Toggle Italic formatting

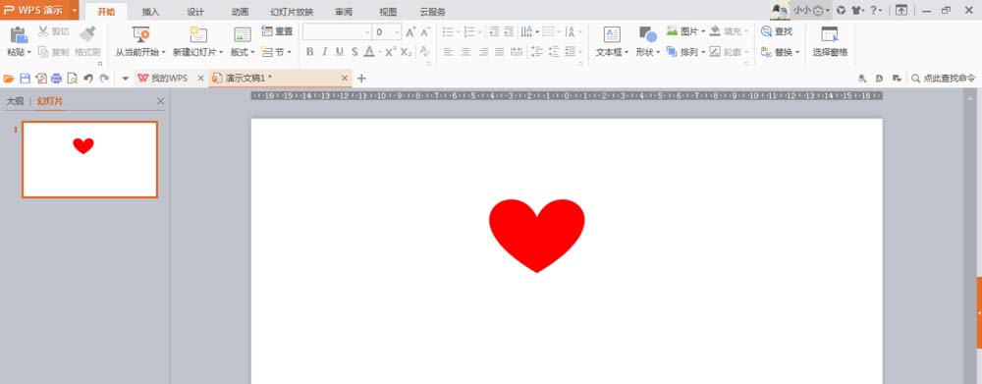click(324, 52)
